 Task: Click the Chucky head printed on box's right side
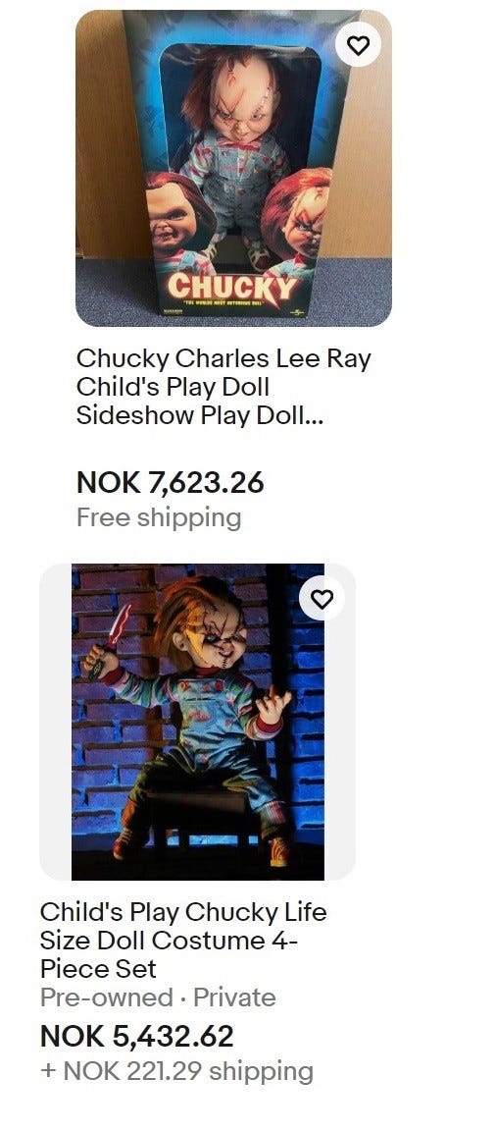pos(299,217)
